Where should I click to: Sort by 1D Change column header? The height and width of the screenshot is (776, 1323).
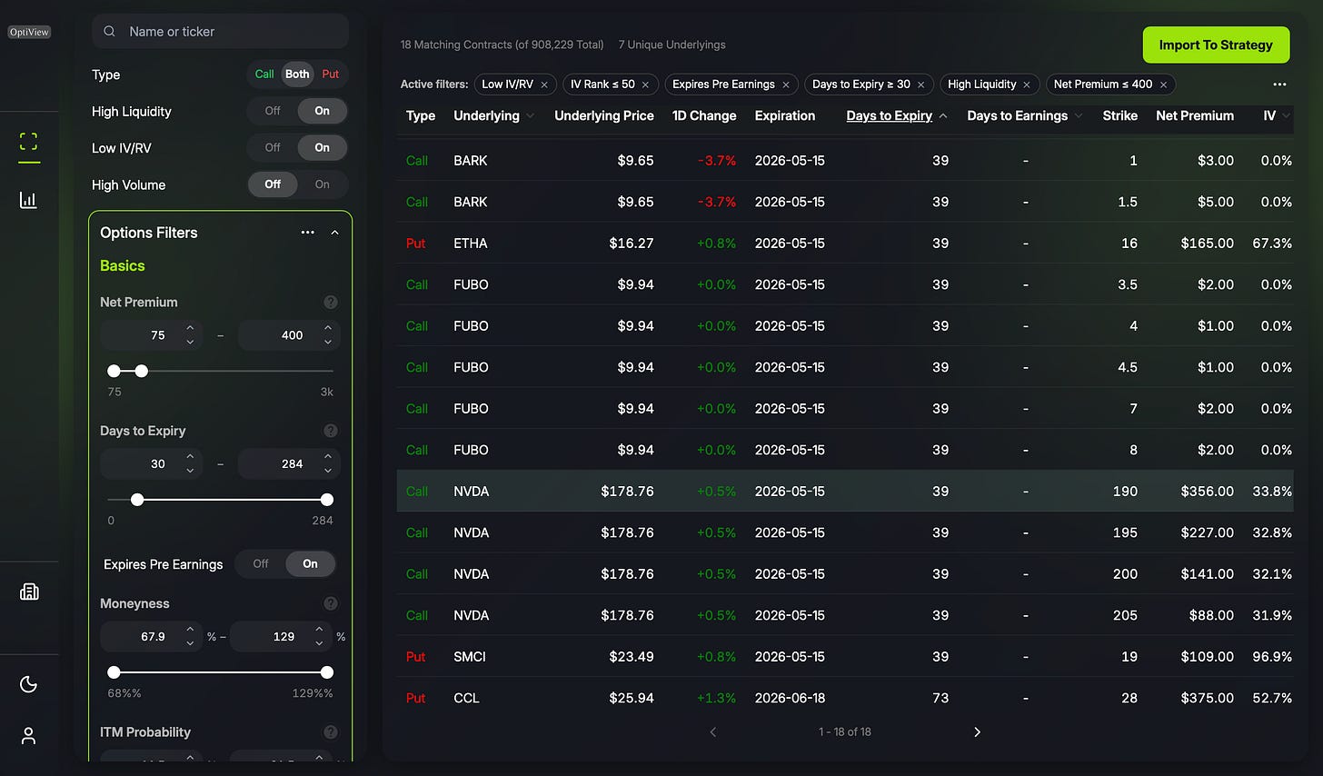point(704,116)
